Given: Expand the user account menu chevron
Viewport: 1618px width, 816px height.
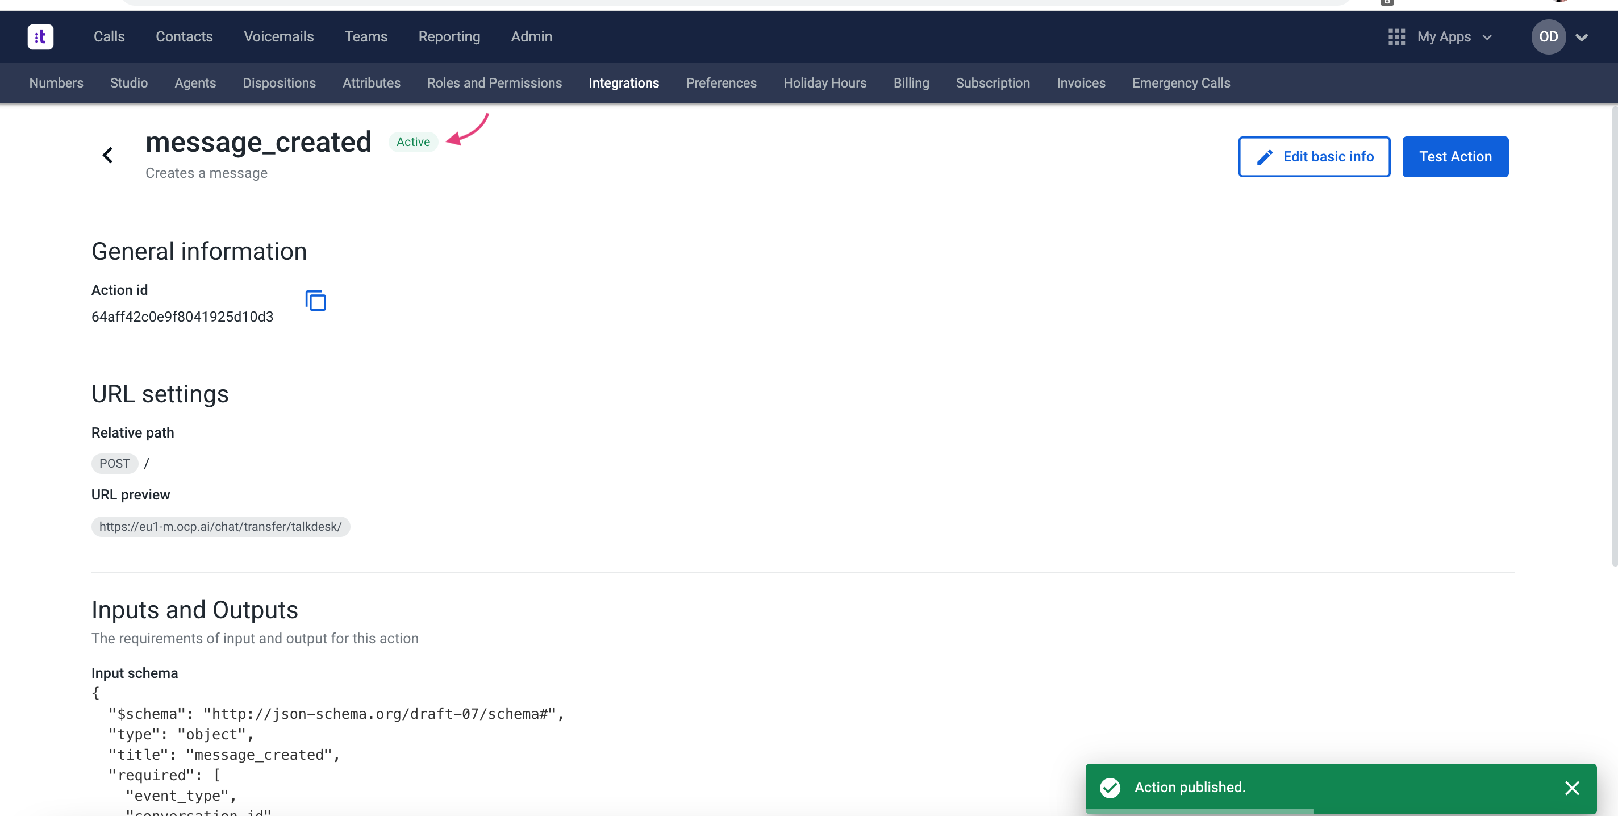Looking at the screenshot, I should [1582, 38].
